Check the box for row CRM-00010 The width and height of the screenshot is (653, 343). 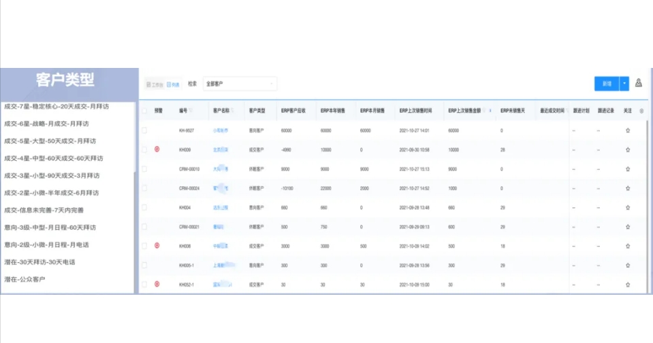coord(144,169)
